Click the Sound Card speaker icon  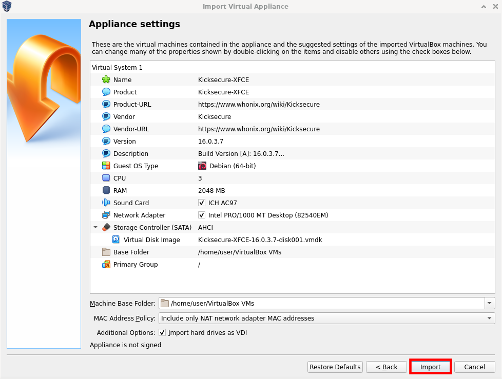(x=106, y=203)
